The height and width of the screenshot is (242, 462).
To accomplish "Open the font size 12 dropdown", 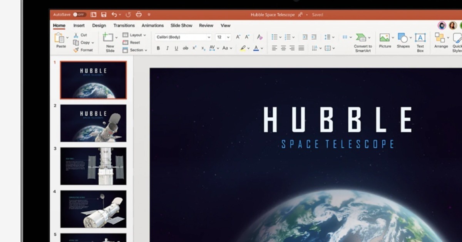I will pos(223,37).
